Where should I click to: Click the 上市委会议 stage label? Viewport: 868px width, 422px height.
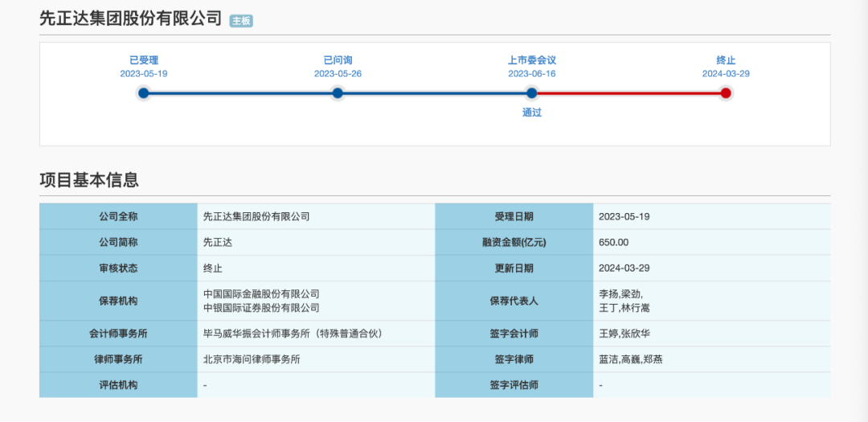(531, 60)
